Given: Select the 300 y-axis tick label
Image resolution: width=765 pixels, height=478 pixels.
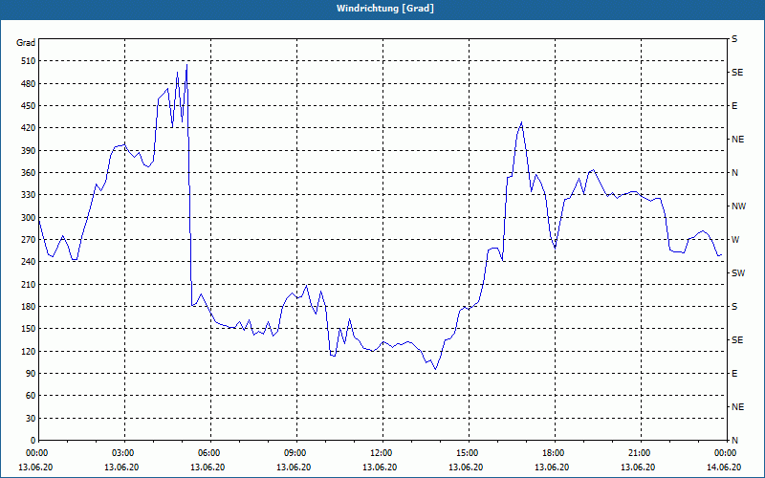Looking at the screenshot, I should click(29, 217).
